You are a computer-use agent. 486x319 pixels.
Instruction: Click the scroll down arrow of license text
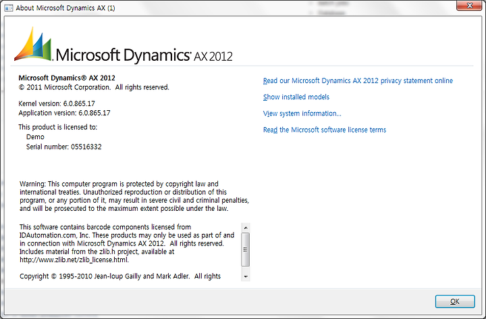click(x=246, y=276)
